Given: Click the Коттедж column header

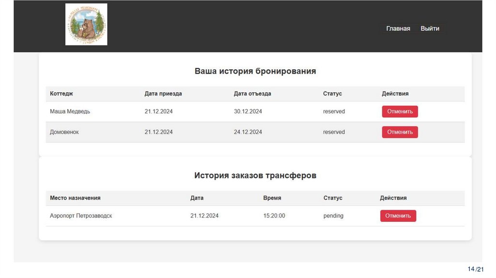Looking at the screenshot, I should coord(62,93).
